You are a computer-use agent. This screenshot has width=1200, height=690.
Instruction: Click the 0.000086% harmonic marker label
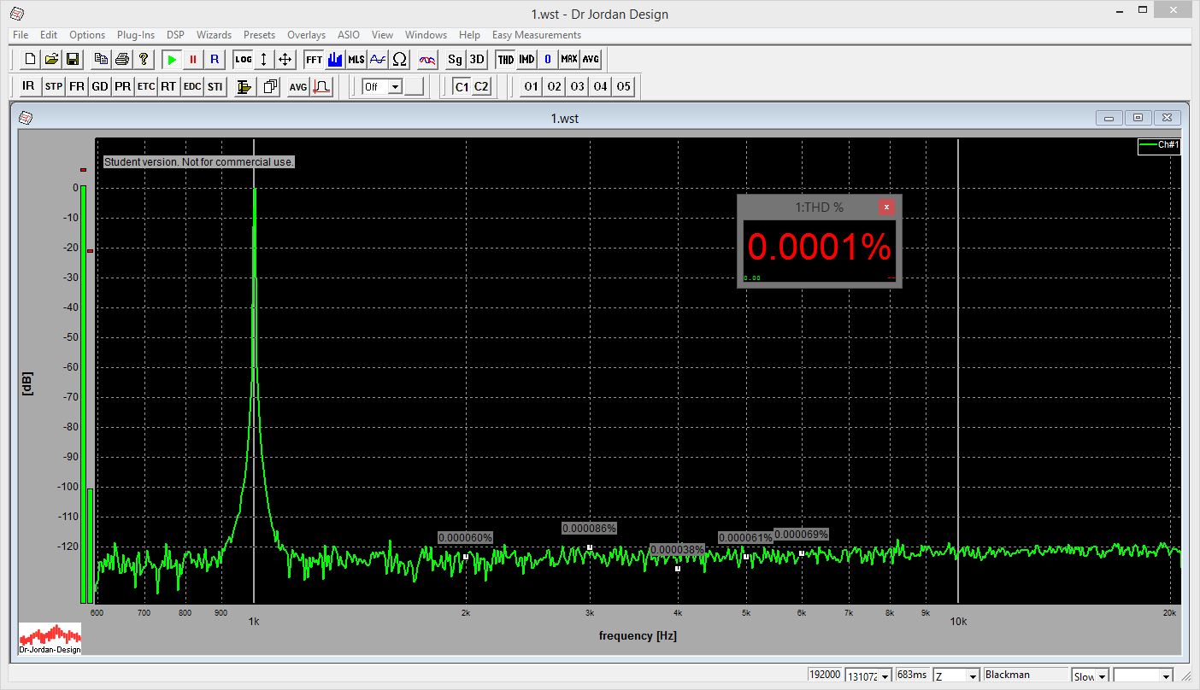point(589,529)
